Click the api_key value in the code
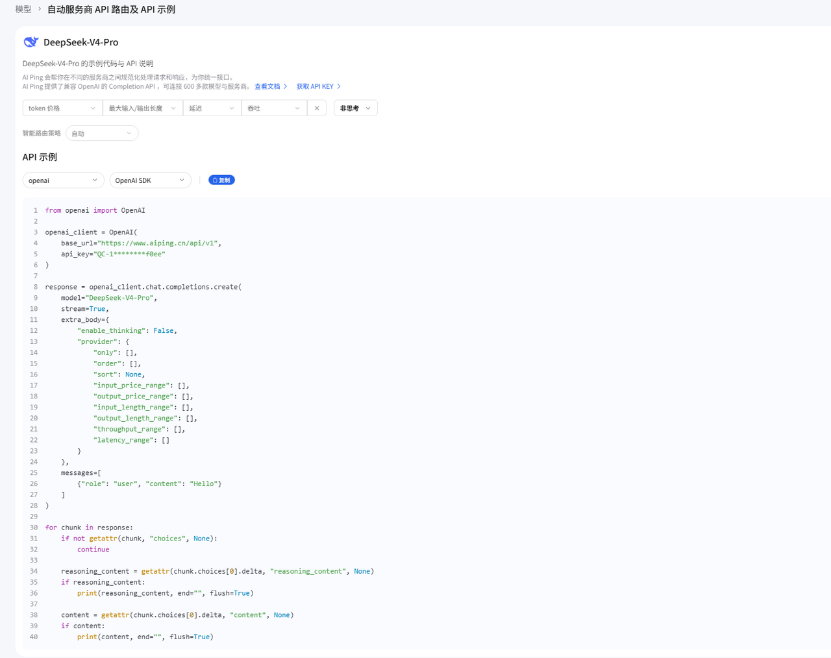 pyautogui.click(x=130, y=254)
